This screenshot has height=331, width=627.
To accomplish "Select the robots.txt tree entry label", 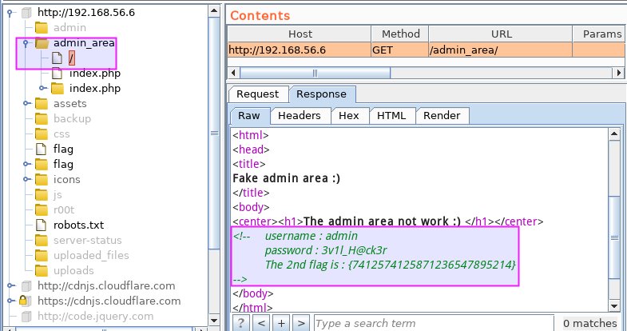I will click(x=79, y=225).
